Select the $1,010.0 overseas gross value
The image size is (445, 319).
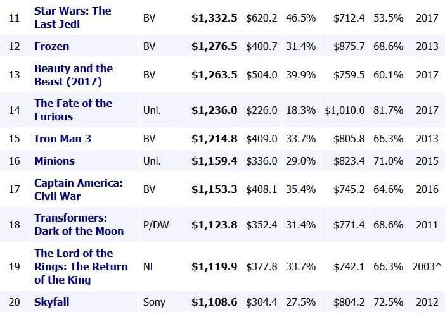pos(344,109)
